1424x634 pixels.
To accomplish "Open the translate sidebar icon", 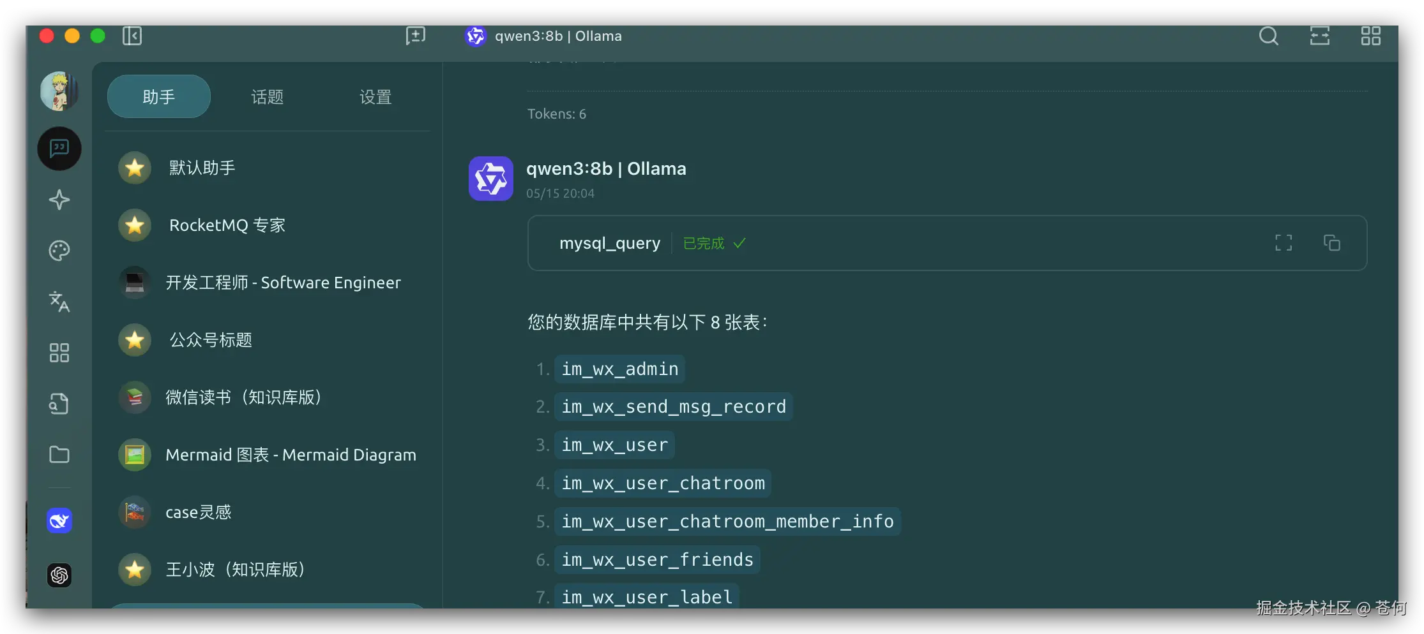I will 59,302.
